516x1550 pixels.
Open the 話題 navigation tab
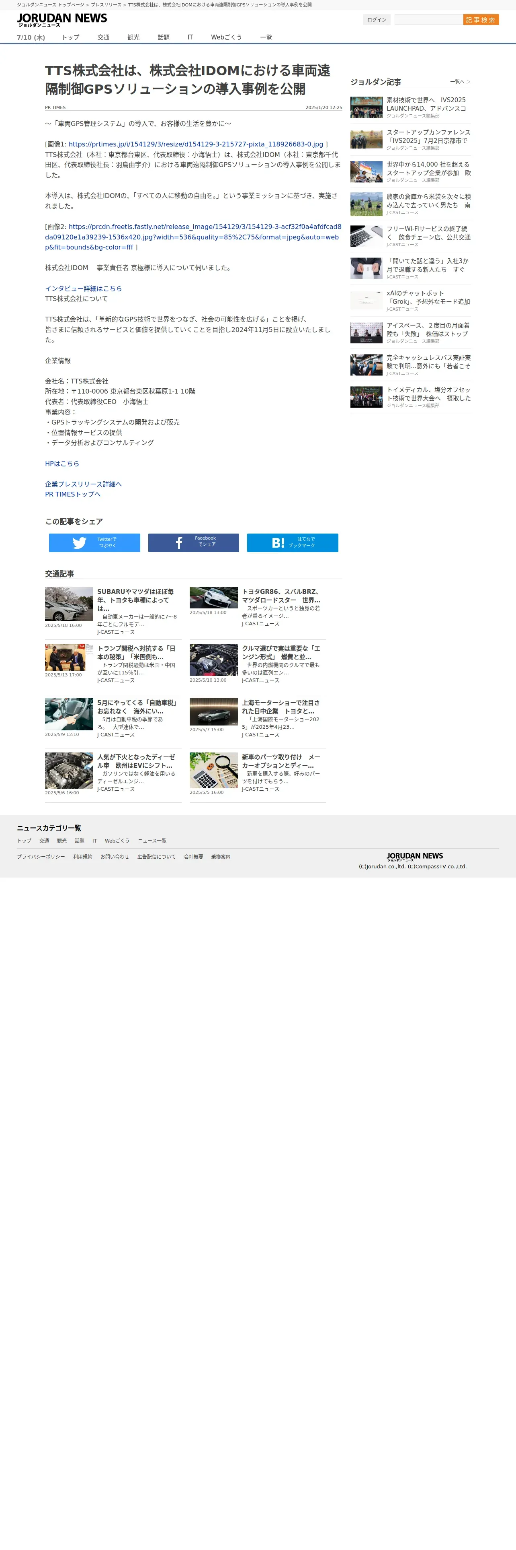pyautogui.click(x=164, y=37)
